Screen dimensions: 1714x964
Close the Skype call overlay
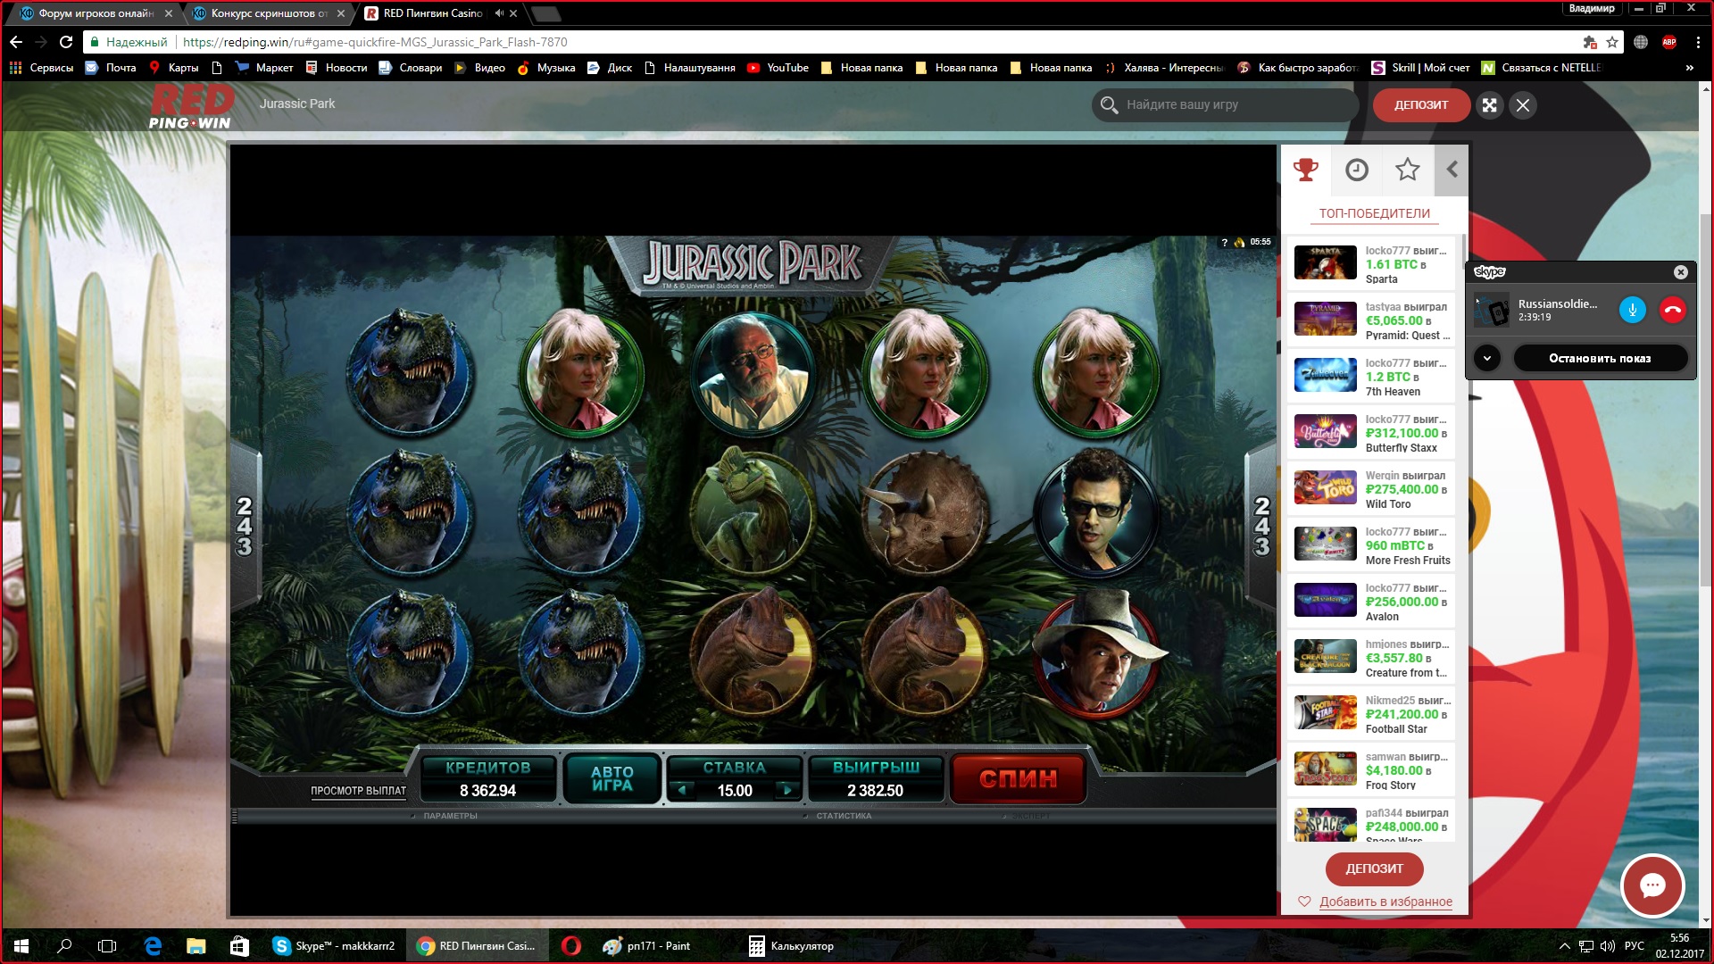(1680, 272)
